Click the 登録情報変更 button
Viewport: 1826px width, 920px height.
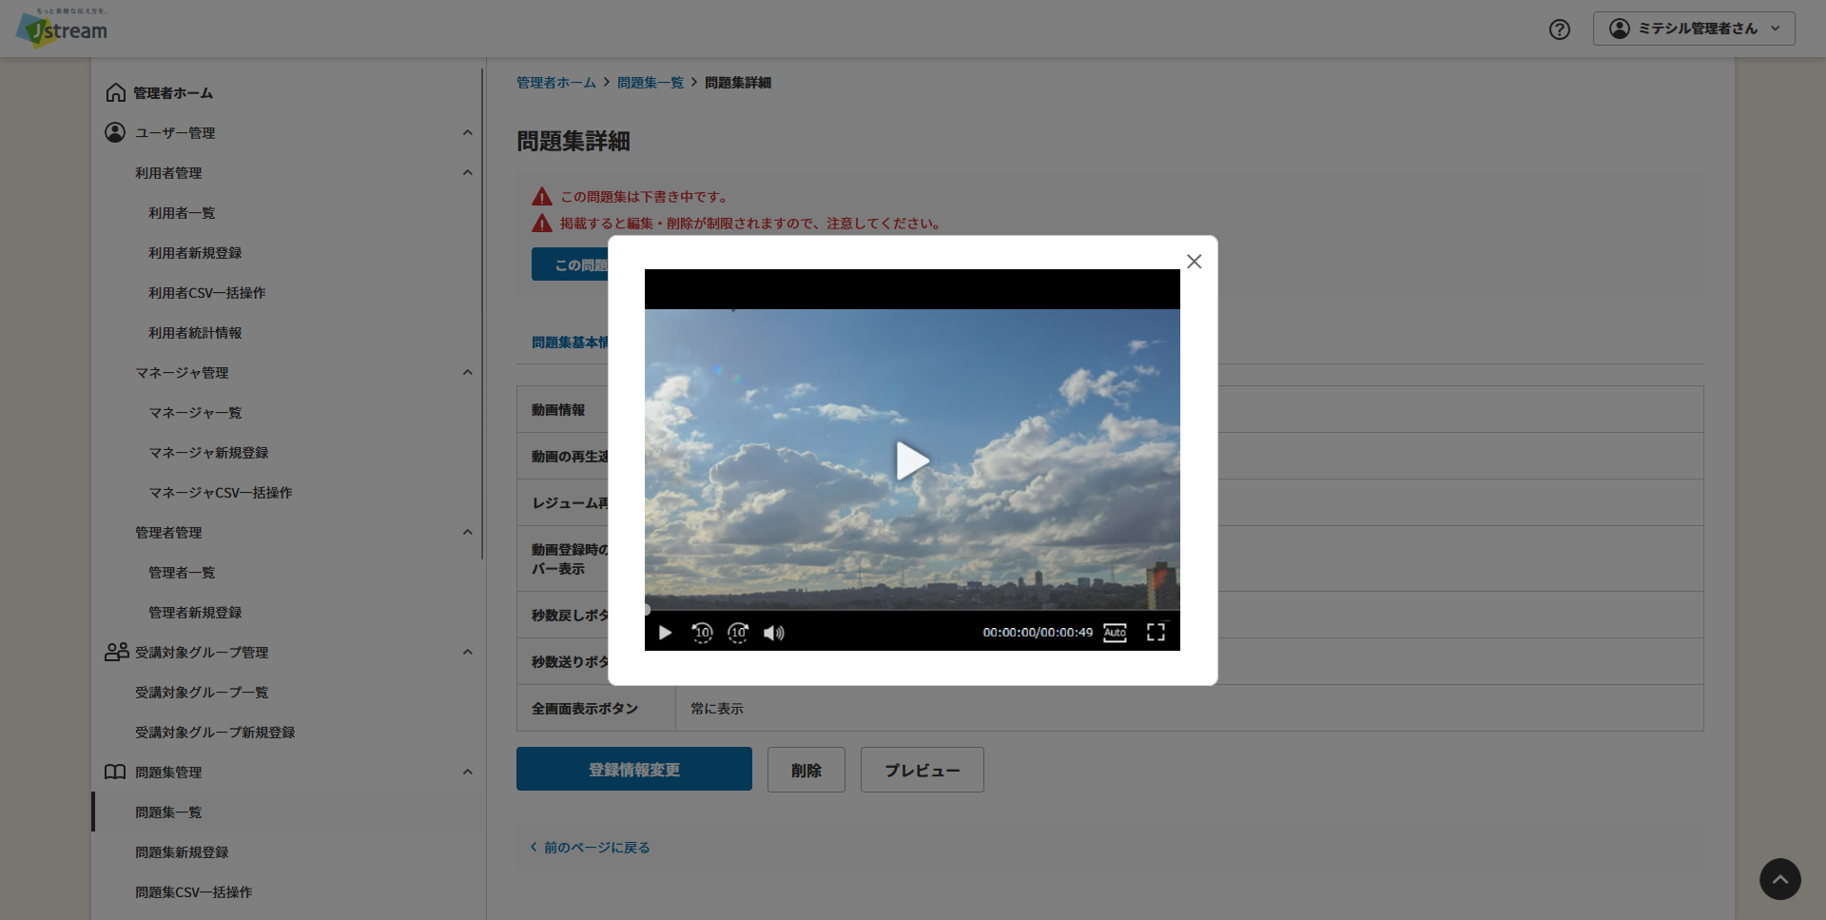(x=634, y=769)
